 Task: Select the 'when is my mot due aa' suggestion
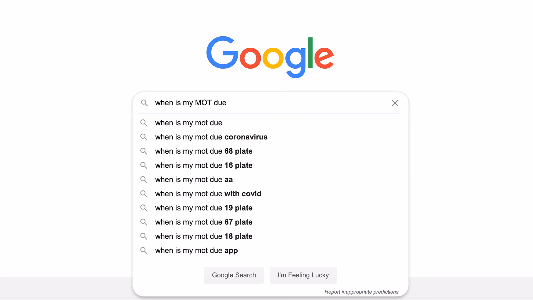coord(193,179)
